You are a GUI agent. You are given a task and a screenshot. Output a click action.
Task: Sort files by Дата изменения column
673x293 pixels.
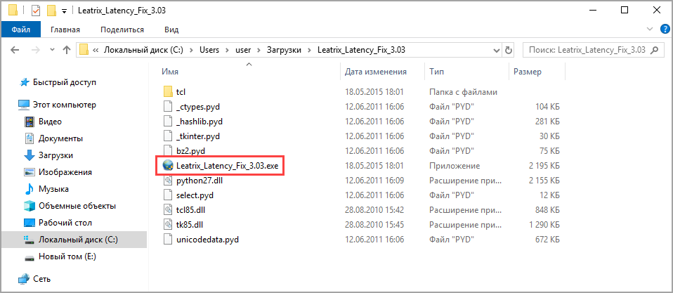tap(376, 72)
